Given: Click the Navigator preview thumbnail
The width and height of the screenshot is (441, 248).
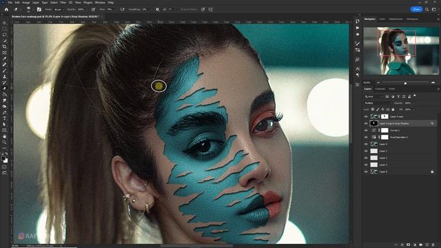Looking at the screenshot, I should 401,51.
